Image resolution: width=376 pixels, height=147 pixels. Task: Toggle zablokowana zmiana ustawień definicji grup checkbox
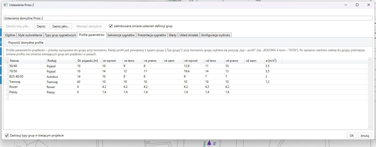pos(111,26)
